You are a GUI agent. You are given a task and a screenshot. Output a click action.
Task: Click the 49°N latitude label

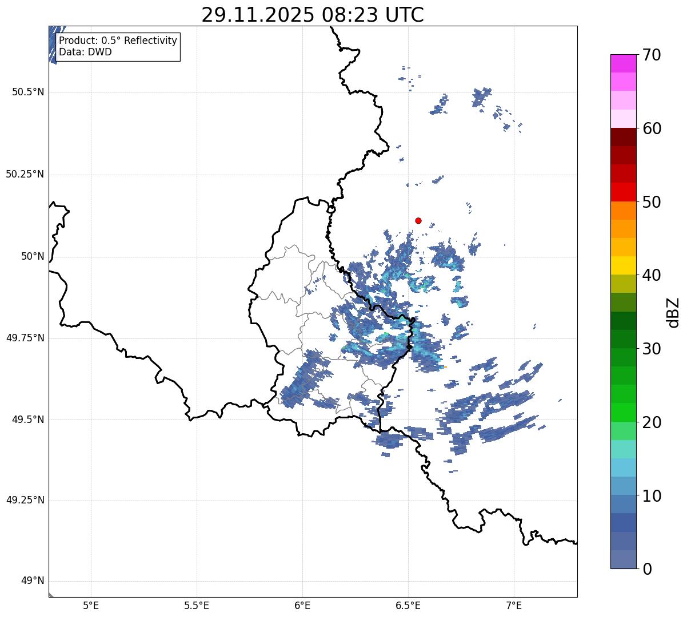33,581
